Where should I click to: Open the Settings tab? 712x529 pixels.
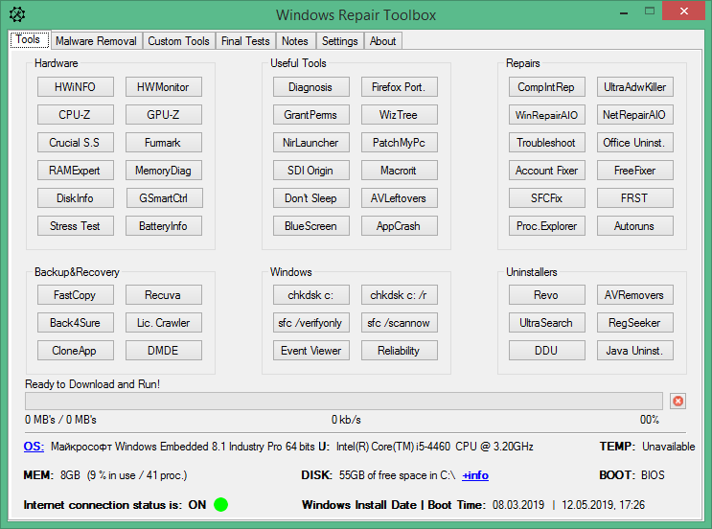tap(339, 41)
